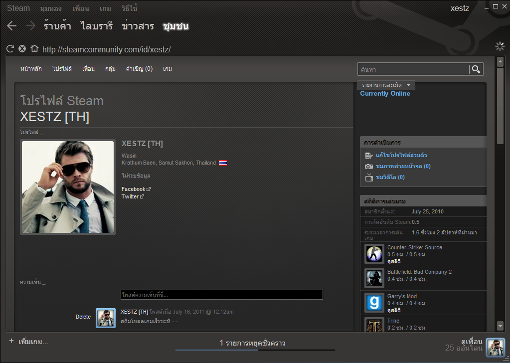
Task: Click the Counter-Strike: Source title
Action: point(415,247)
